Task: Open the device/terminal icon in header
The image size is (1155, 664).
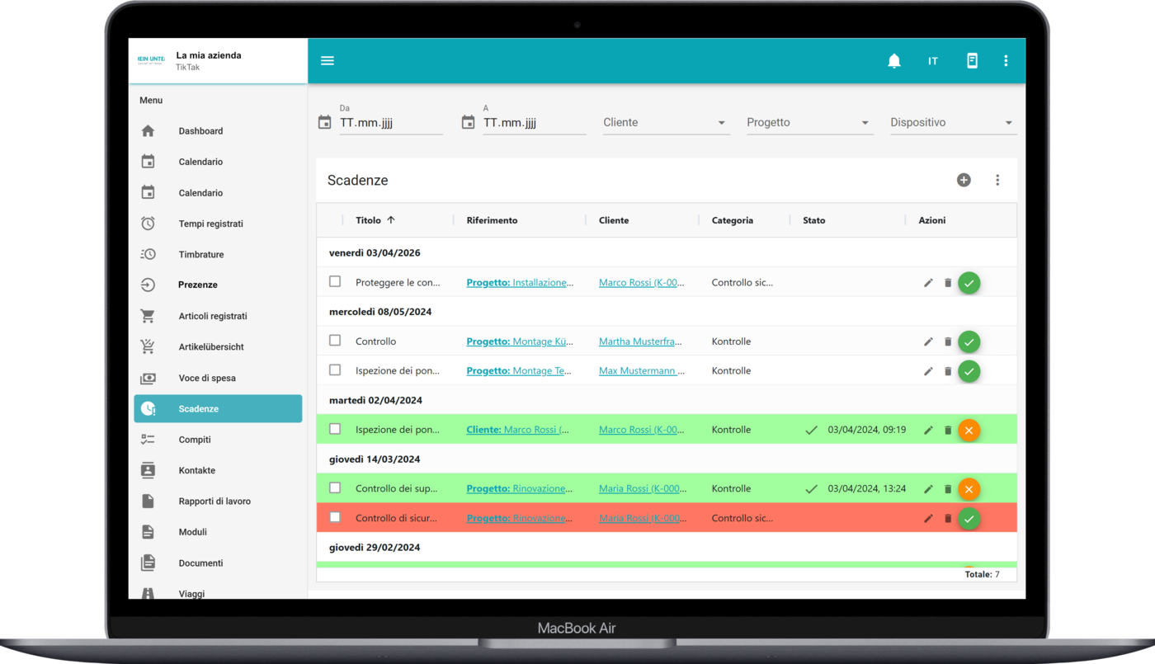Action: pyautogui.click(x=972, y=61)
